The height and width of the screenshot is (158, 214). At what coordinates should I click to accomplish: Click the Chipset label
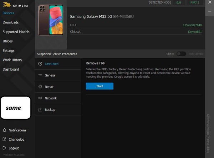75,32
